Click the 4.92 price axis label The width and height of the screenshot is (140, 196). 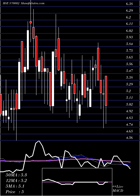[129, 111]
